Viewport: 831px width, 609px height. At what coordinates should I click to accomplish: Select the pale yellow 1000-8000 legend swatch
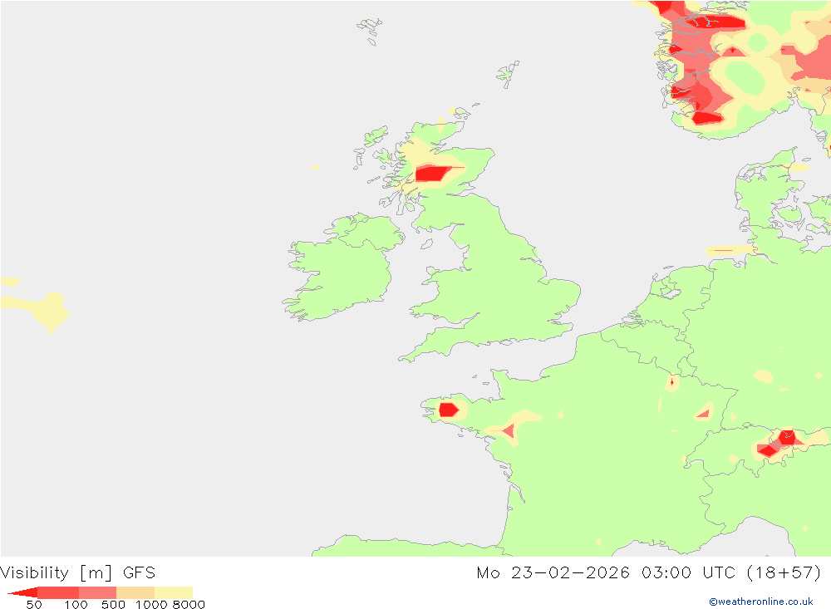pos(174,592)
